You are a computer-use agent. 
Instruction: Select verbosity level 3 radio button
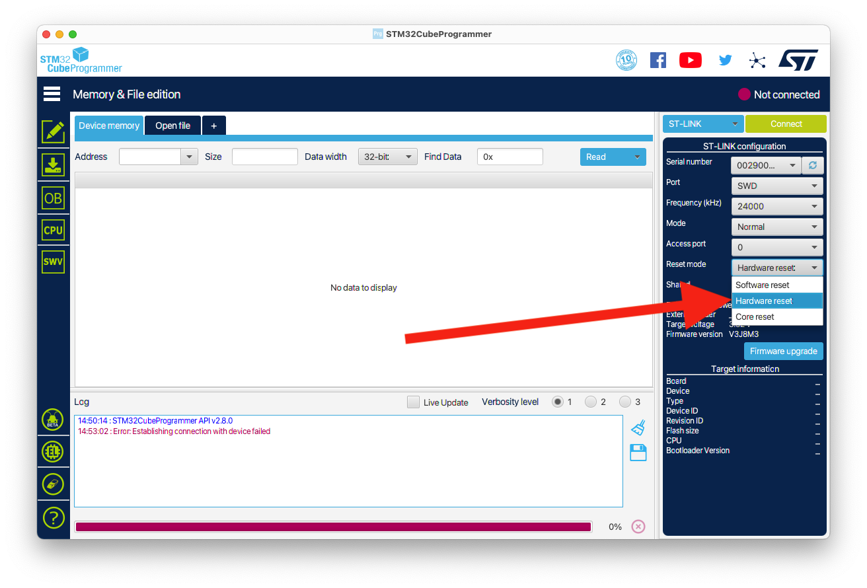click(x=625, y=402)
